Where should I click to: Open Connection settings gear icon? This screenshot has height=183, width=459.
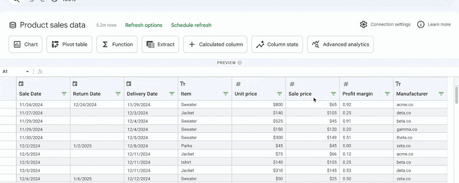point(363,24)
